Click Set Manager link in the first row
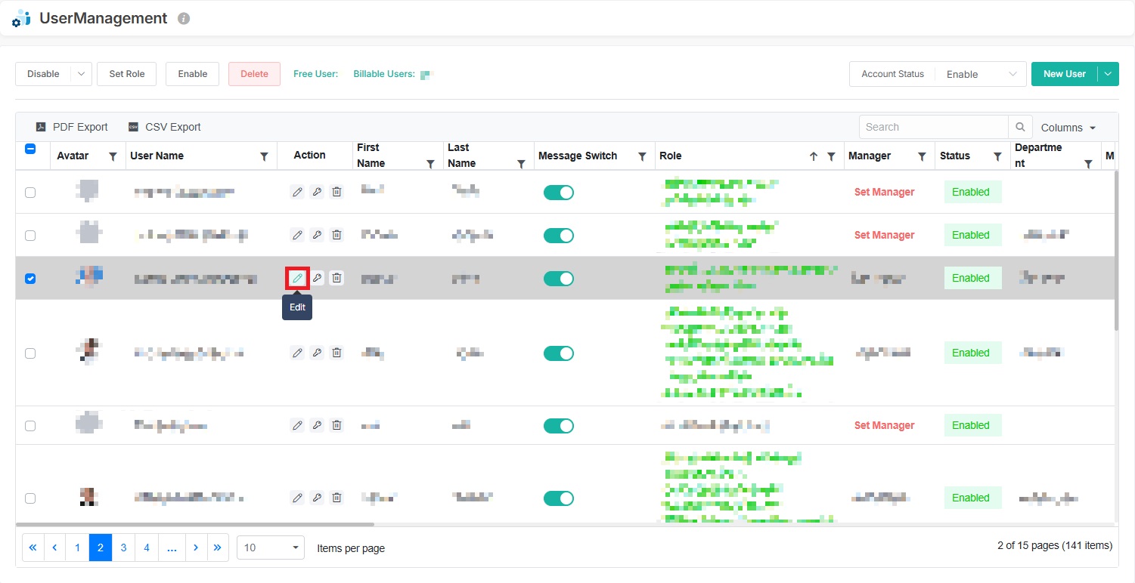 884,192
